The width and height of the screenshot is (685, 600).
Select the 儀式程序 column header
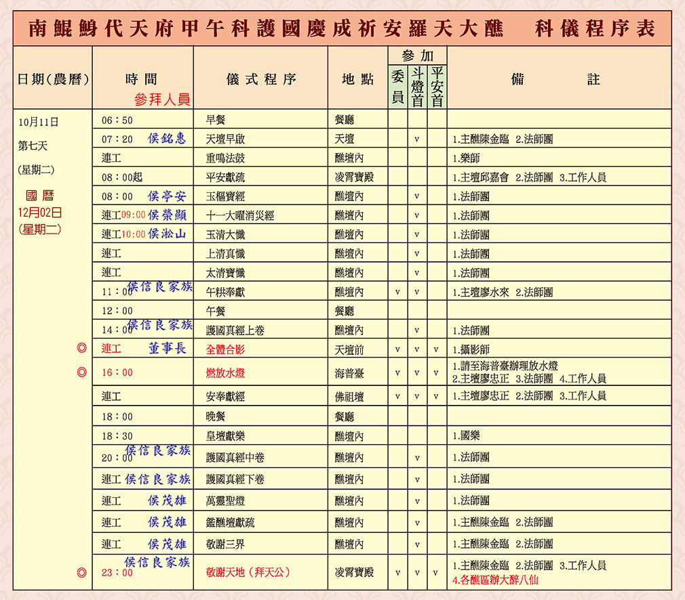coord(261,79)
